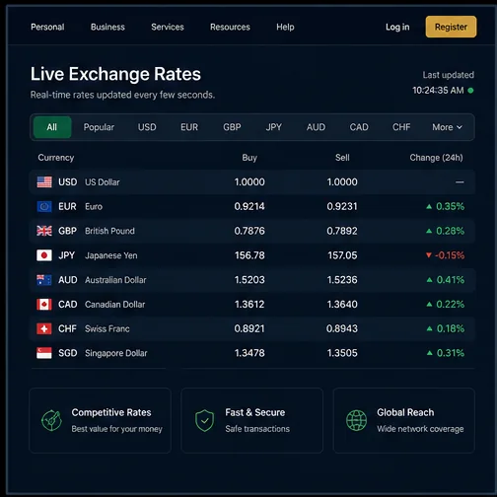Click the green live status dot
Screen dimensions: 497x497
pos(470,91)
